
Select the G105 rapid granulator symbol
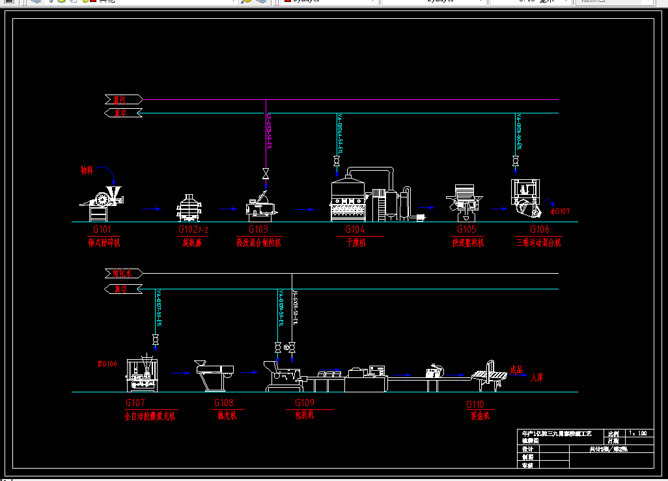point(465,203)
